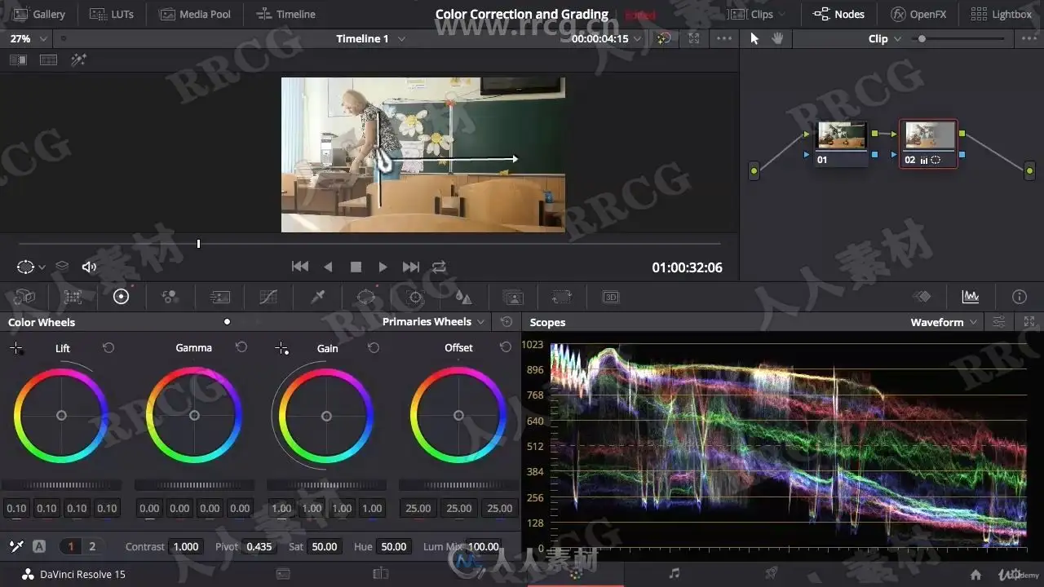Image resolution: width=1044 pixels, height=587 pixels.
Task: Open the Blur palette
Action: (463, 297)
